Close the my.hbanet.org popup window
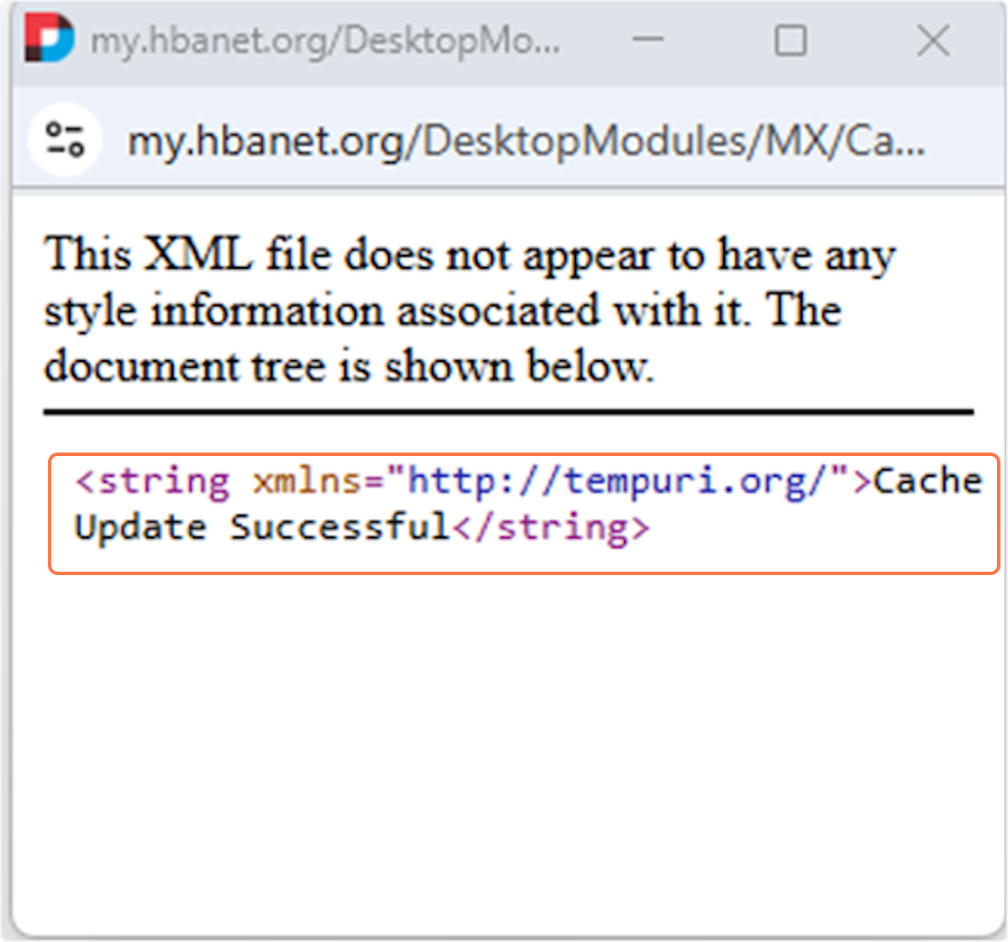The height and width of the screenshot is (942, 1008). [932, 39]
